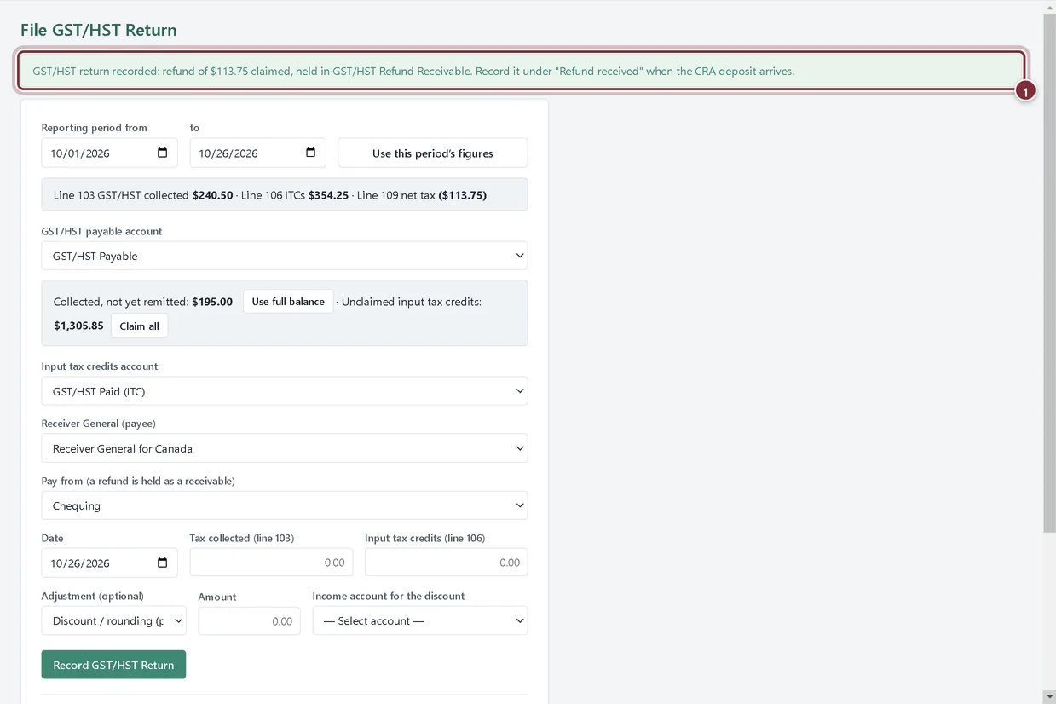Expand Receiver General payee dropdown
This screenshot has width=1056, height=704.
point(285,448)
